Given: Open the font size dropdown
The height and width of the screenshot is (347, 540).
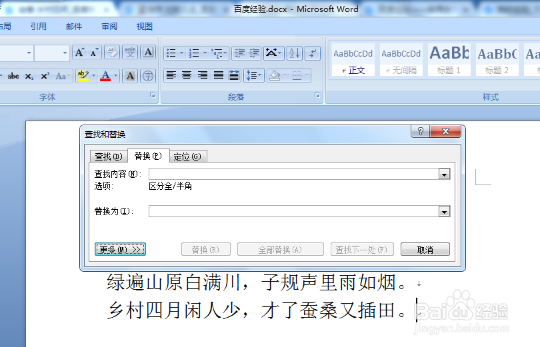Looking at the screenshot, I should pyautogui.click(x=65, y=53).
